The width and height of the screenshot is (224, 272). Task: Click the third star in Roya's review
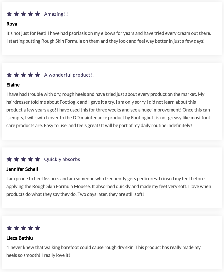23,14
